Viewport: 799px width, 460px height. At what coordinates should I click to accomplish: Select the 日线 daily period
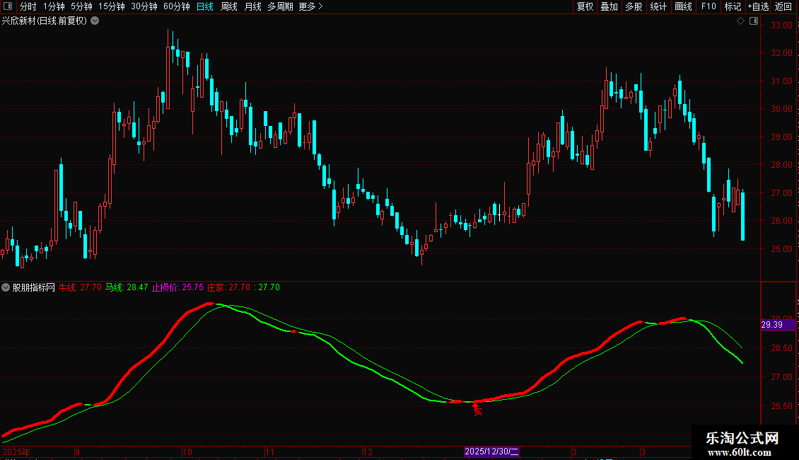(205, 6)
